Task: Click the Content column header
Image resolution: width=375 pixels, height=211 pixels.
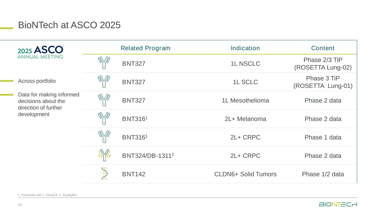Action: pos(323,48)
